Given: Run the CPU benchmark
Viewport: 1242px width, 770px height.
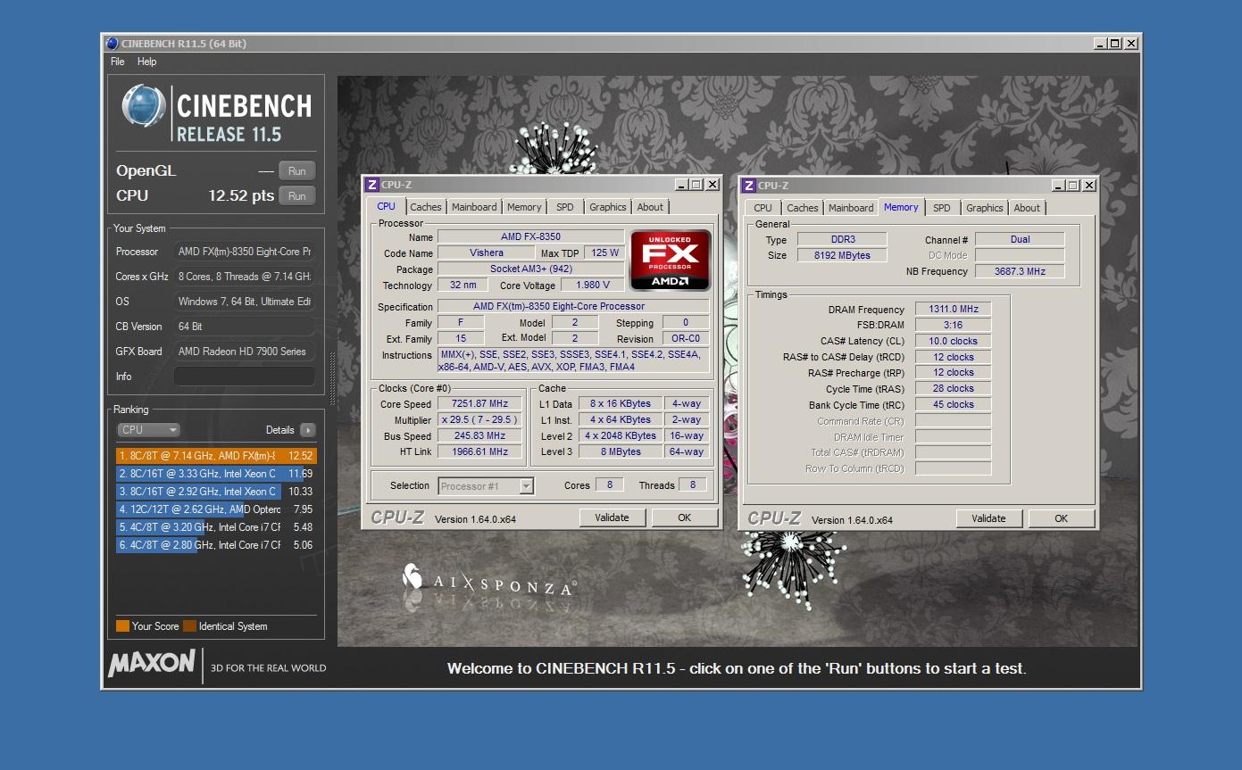Looking at the screenshot, I should [x=297, y=196].
